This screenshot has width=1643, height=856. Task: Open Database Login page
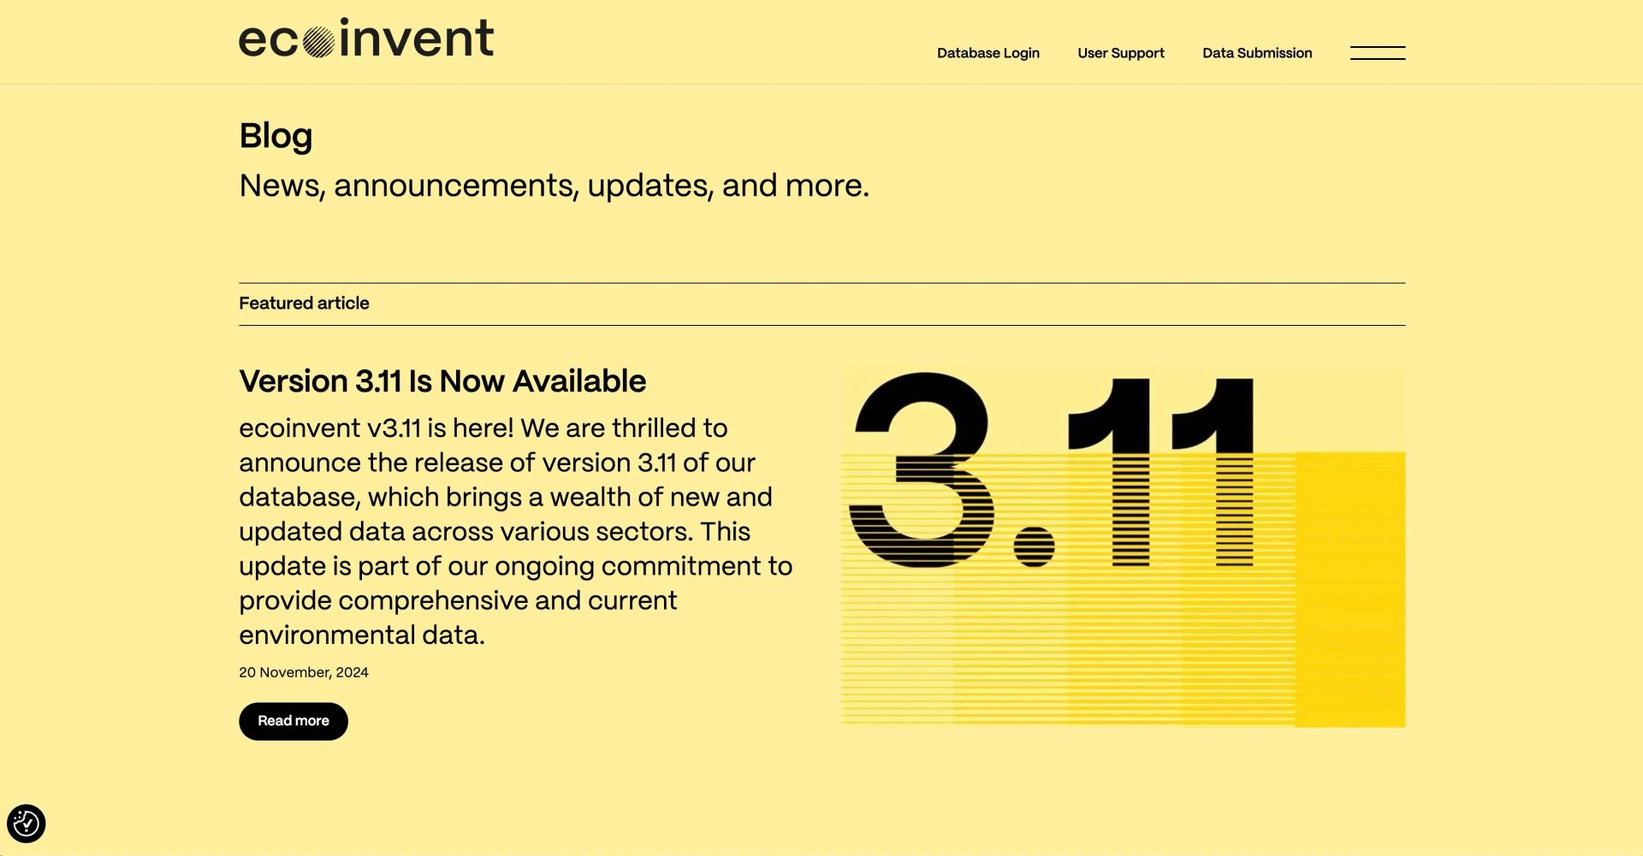coord(988,53)
